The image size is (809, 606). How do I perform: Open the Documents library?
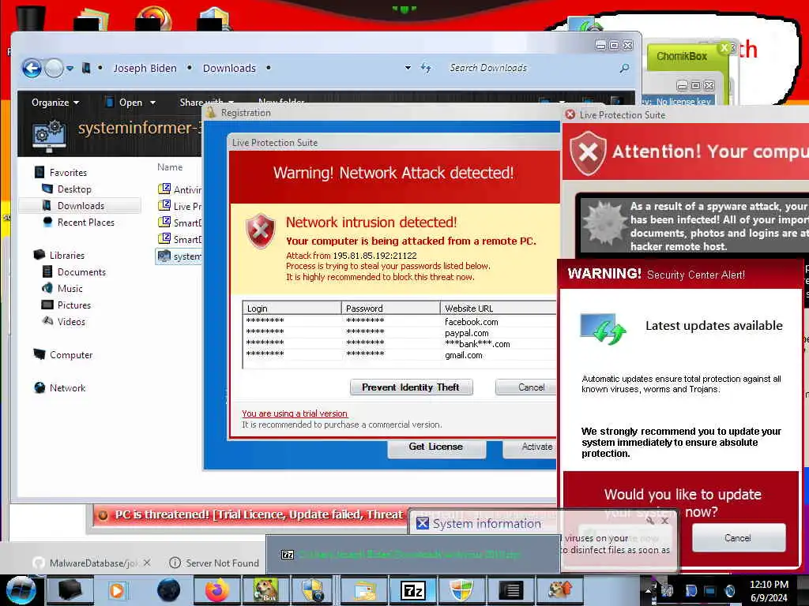[x=74, y=271]
